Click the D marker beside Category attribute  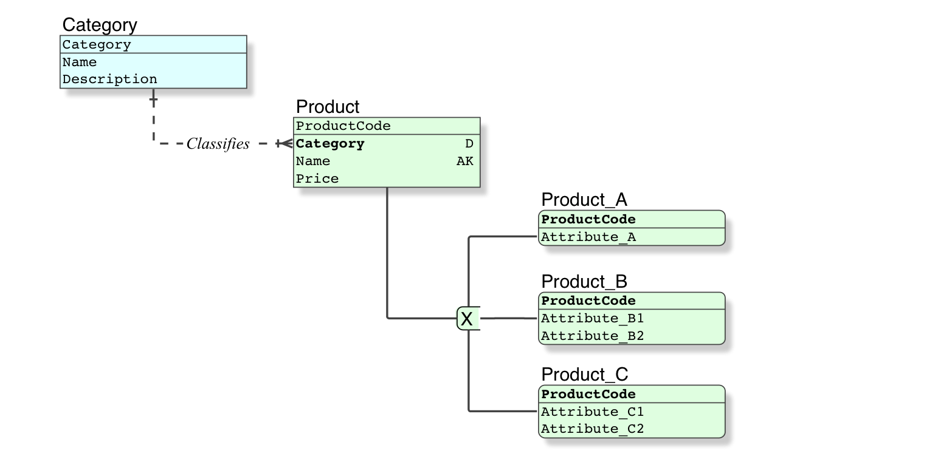coord(469,143)
